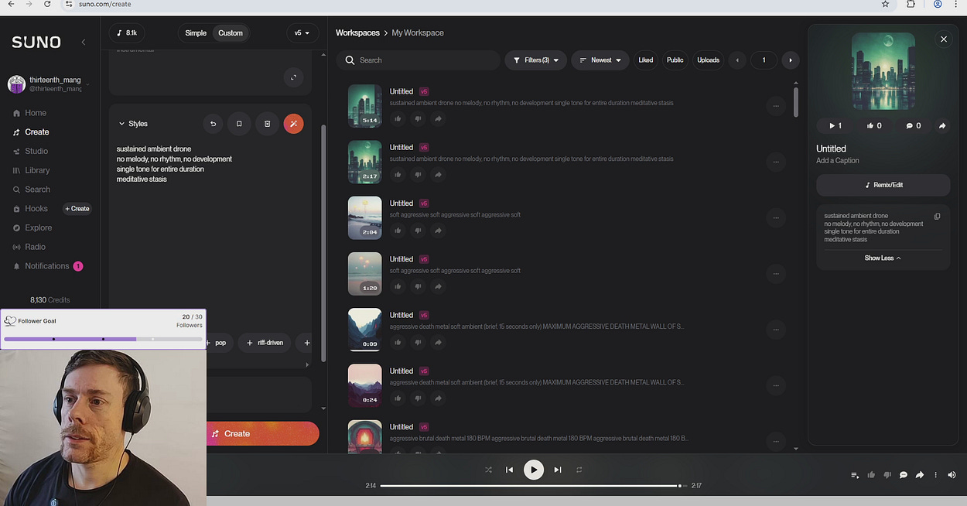Screen dimensions: 967x506
Task: Close the song details panel
Action: [x=944, y=39]
